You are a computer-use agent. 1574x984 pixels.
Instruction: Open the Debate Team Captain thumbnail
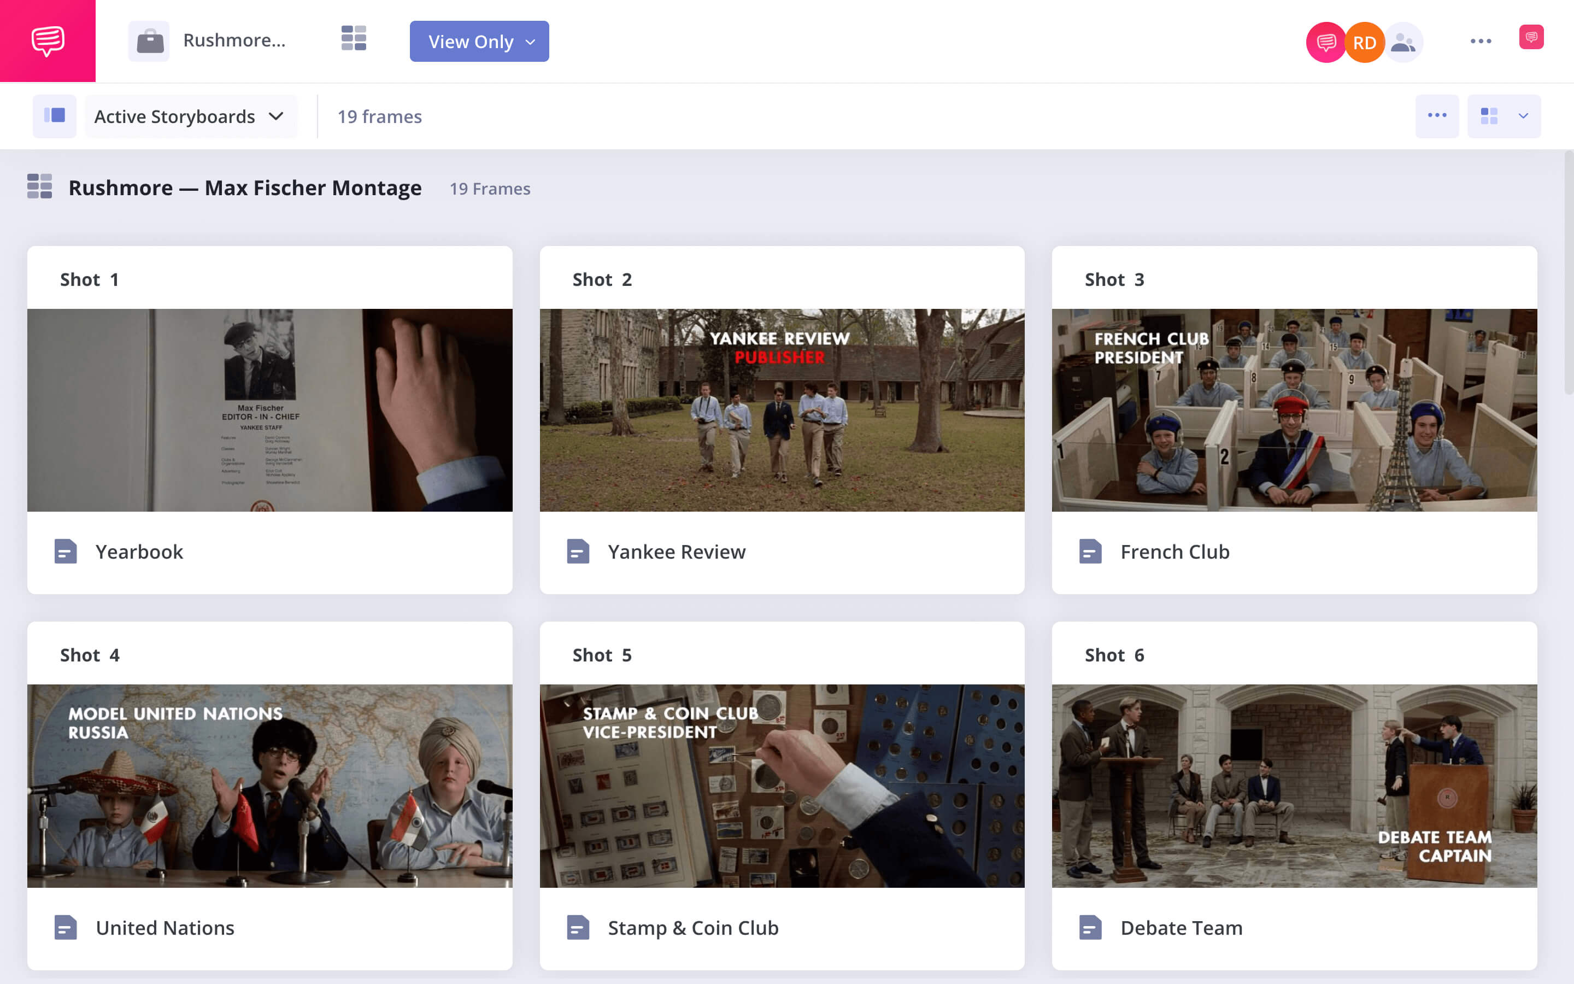click(x=1294, y=786)
